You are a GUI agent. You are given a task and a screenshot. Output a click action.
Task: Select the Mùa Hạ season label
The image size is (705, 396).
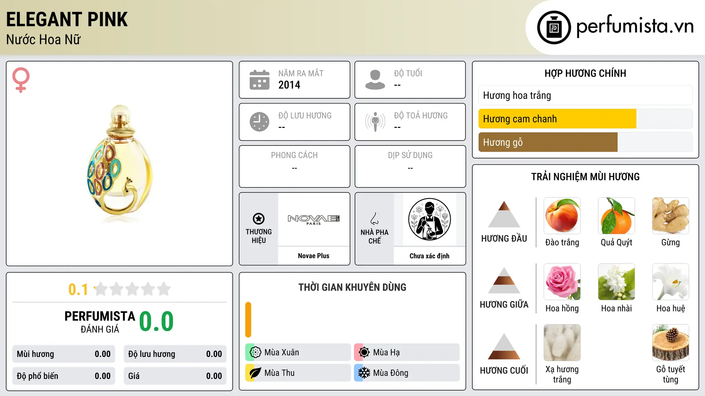tap(387, 352)
